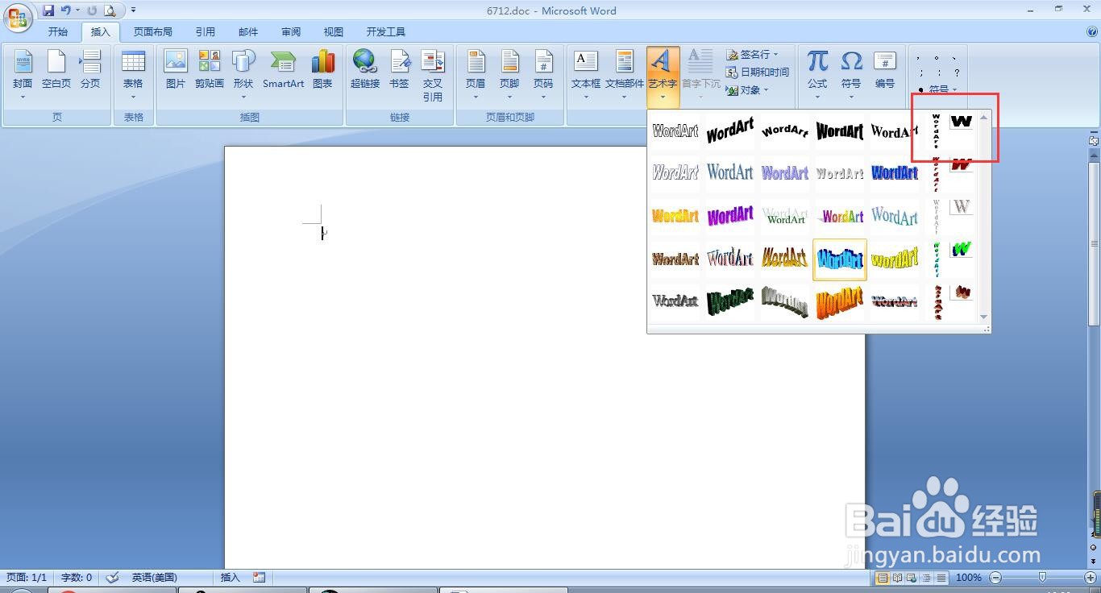Click the Redo icon in quick access
Image resolution: width=1101 pixels, height=593 pixels.
pos(92,10)
